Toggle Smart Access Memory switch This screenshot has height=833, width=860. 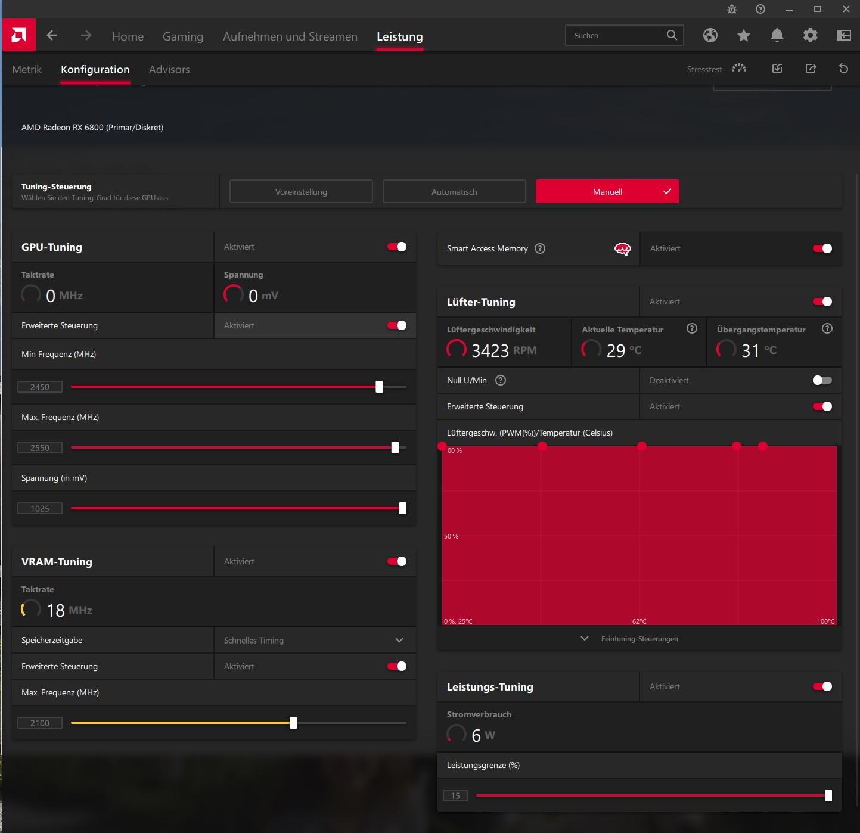point(822,248)
